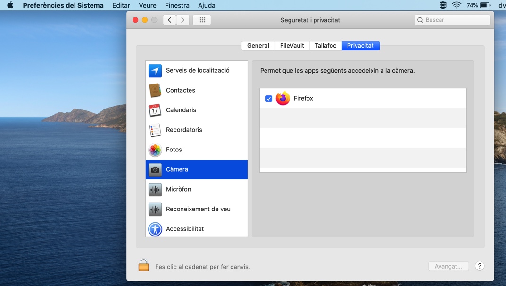The image size is (506, 286).
Task: Open Calendaris in the privacy list
Action: [x=181, y=110]
